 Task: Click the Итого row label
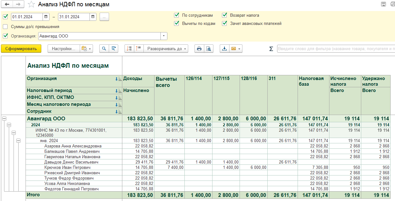click(33, 195)
